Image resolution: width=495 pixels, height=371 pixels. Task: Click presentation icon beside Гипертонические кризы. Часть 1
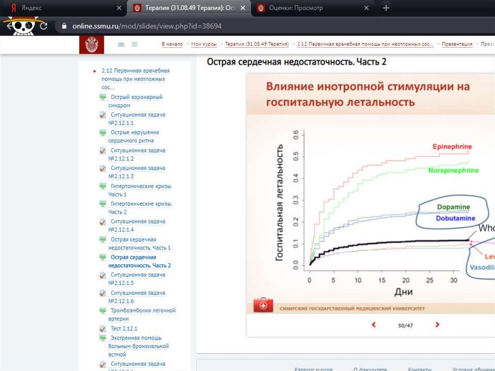coord(102,186)
